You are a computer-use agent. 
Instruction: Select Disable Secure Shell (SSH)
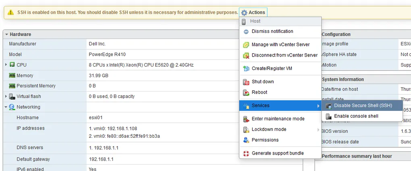coord(362,106)
